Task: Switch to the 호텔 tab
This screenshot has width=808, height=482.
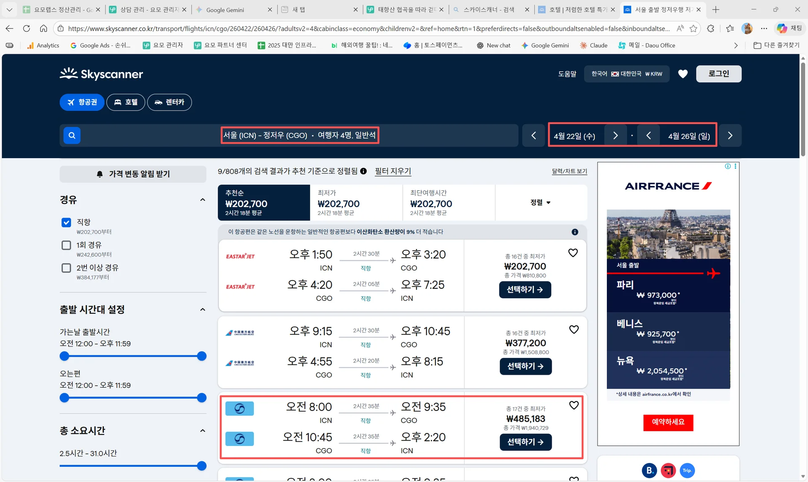Action: pyautogui.click(x=126, y=102)
